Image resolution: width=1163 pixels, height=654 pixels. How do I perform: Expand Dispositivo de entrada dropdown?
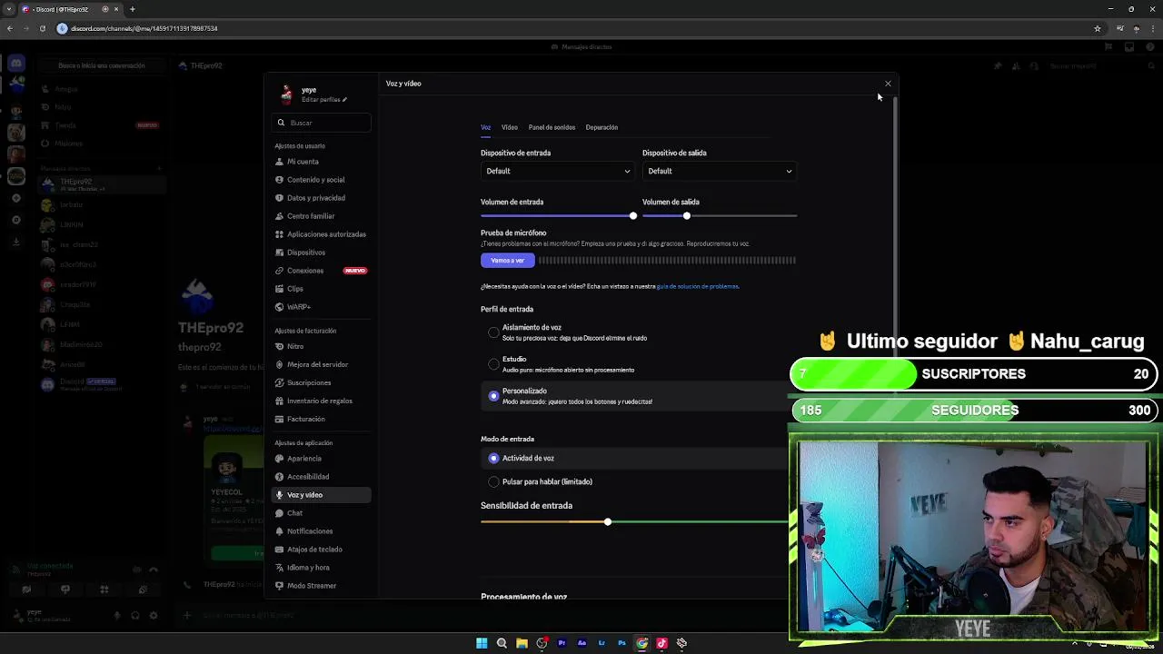557,171
